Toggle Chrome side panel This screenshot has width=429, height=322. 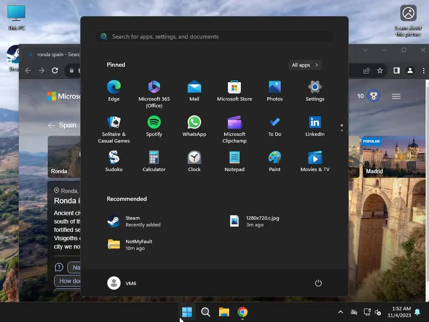(397, 70)
